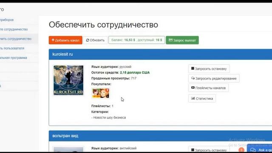
Task: Open the пользователя sidebar item
Action: pos(12,48)
